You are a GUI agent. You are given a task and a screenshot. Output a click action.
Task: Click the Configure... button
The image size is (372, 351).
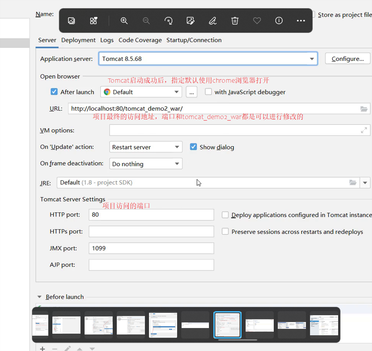coord(347,59)
